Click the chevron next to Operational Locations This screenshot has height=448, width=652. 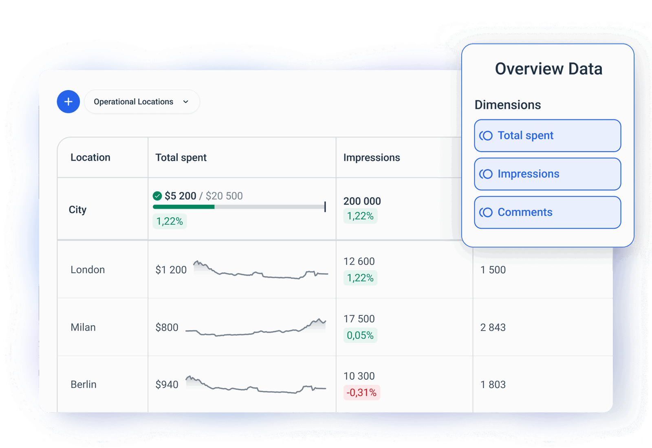click(186, 102)
